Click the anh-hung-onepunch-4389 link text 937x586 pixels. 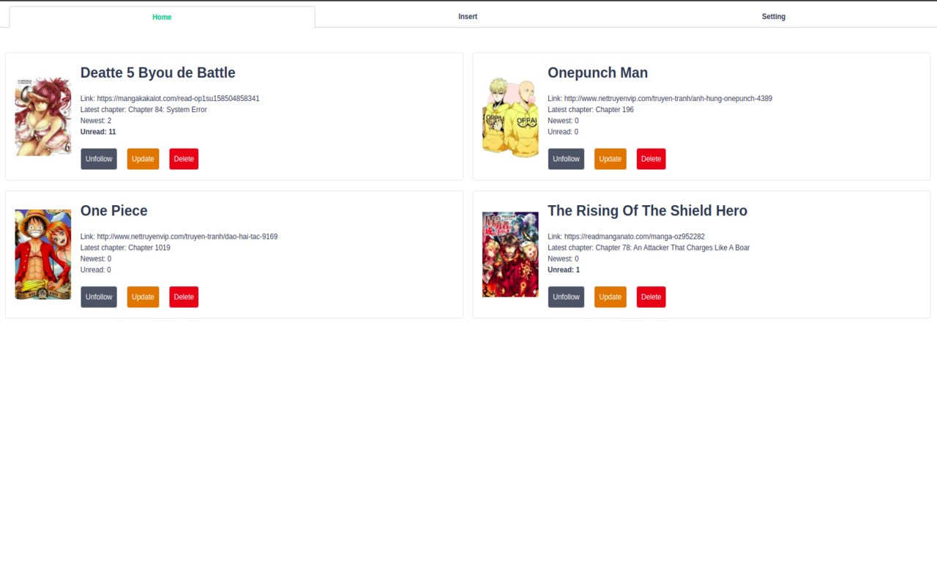668,98
